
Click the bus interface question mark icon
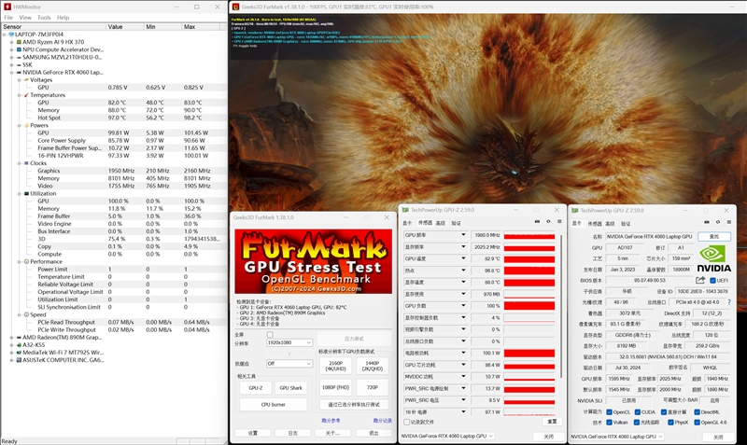729,302
